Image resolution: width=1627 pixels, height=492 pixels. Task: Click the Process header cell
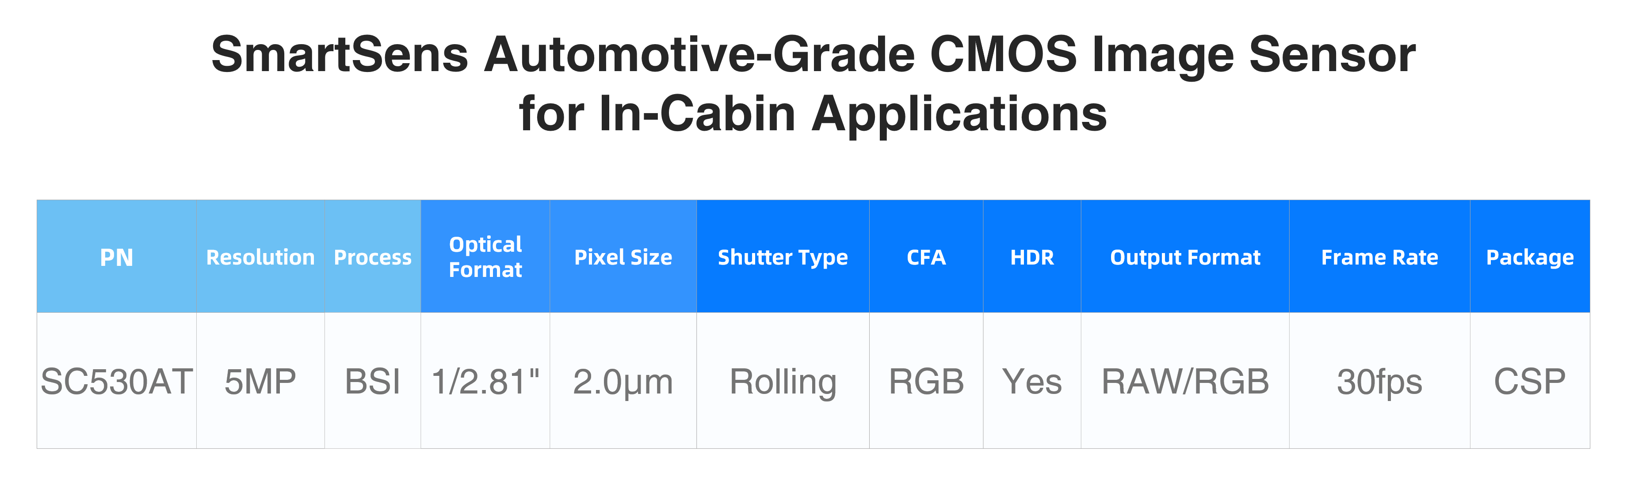pos(373,257)
